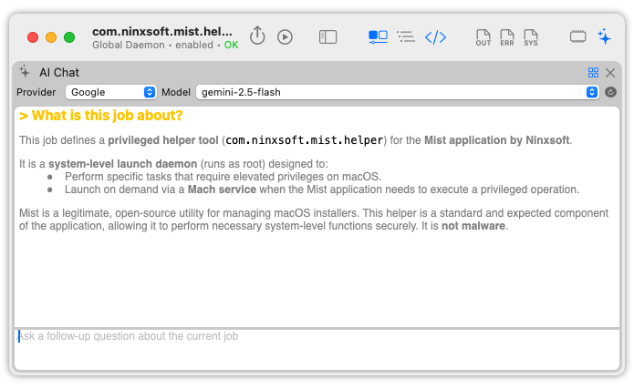Viewport: 634px width, 389px height.
Task: Click the window title com.ninxsoft.mist.helper
Action: tap(162, 31)
